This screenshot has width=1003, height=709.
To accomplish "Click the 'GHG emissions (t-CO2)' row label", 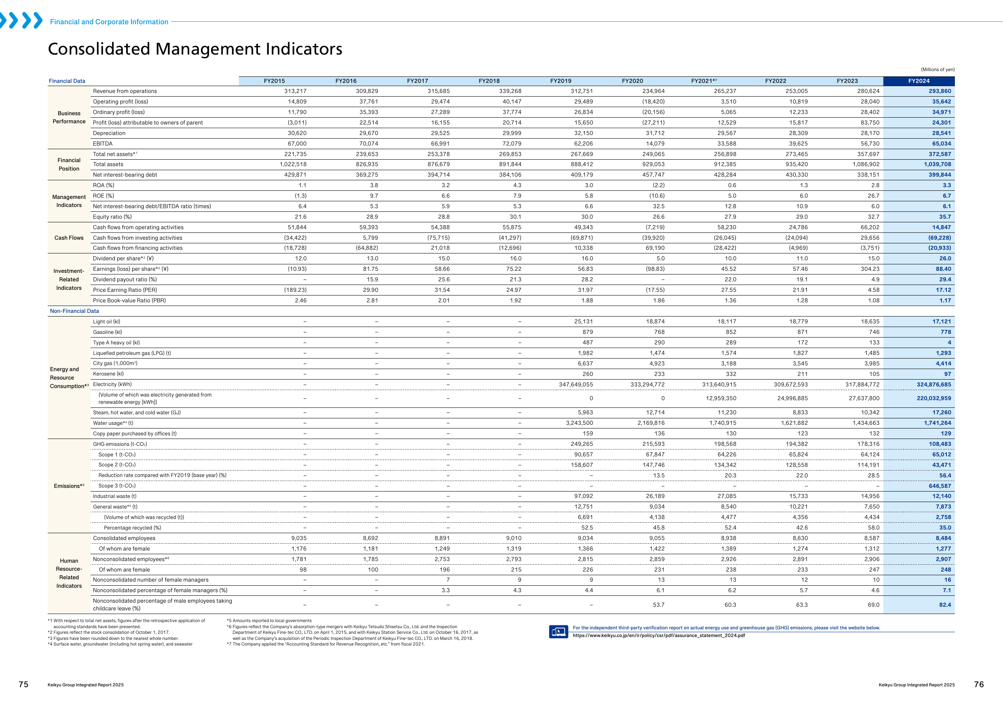I will click(x=120, y=444).
